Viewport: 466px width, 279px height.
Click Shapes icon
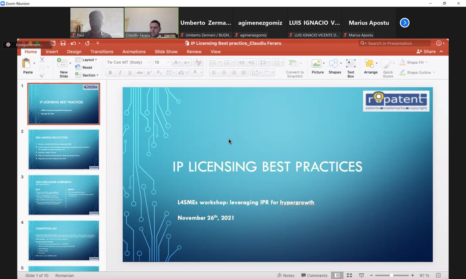coord(334,64)
